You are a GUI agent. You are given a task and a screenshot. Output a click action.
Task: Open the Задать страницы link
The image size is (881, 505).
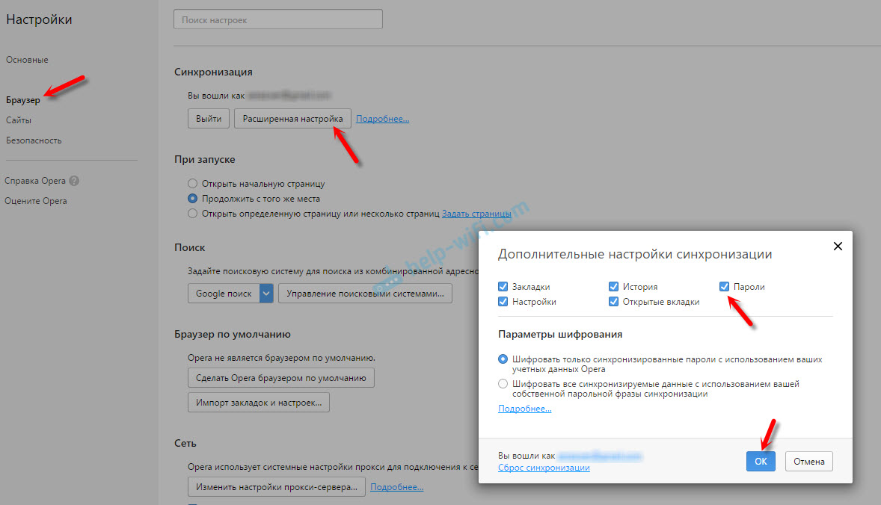[476, 214]
